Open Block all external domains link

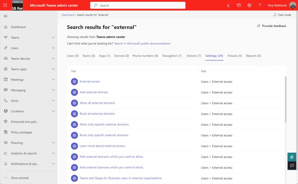point(97,114)
